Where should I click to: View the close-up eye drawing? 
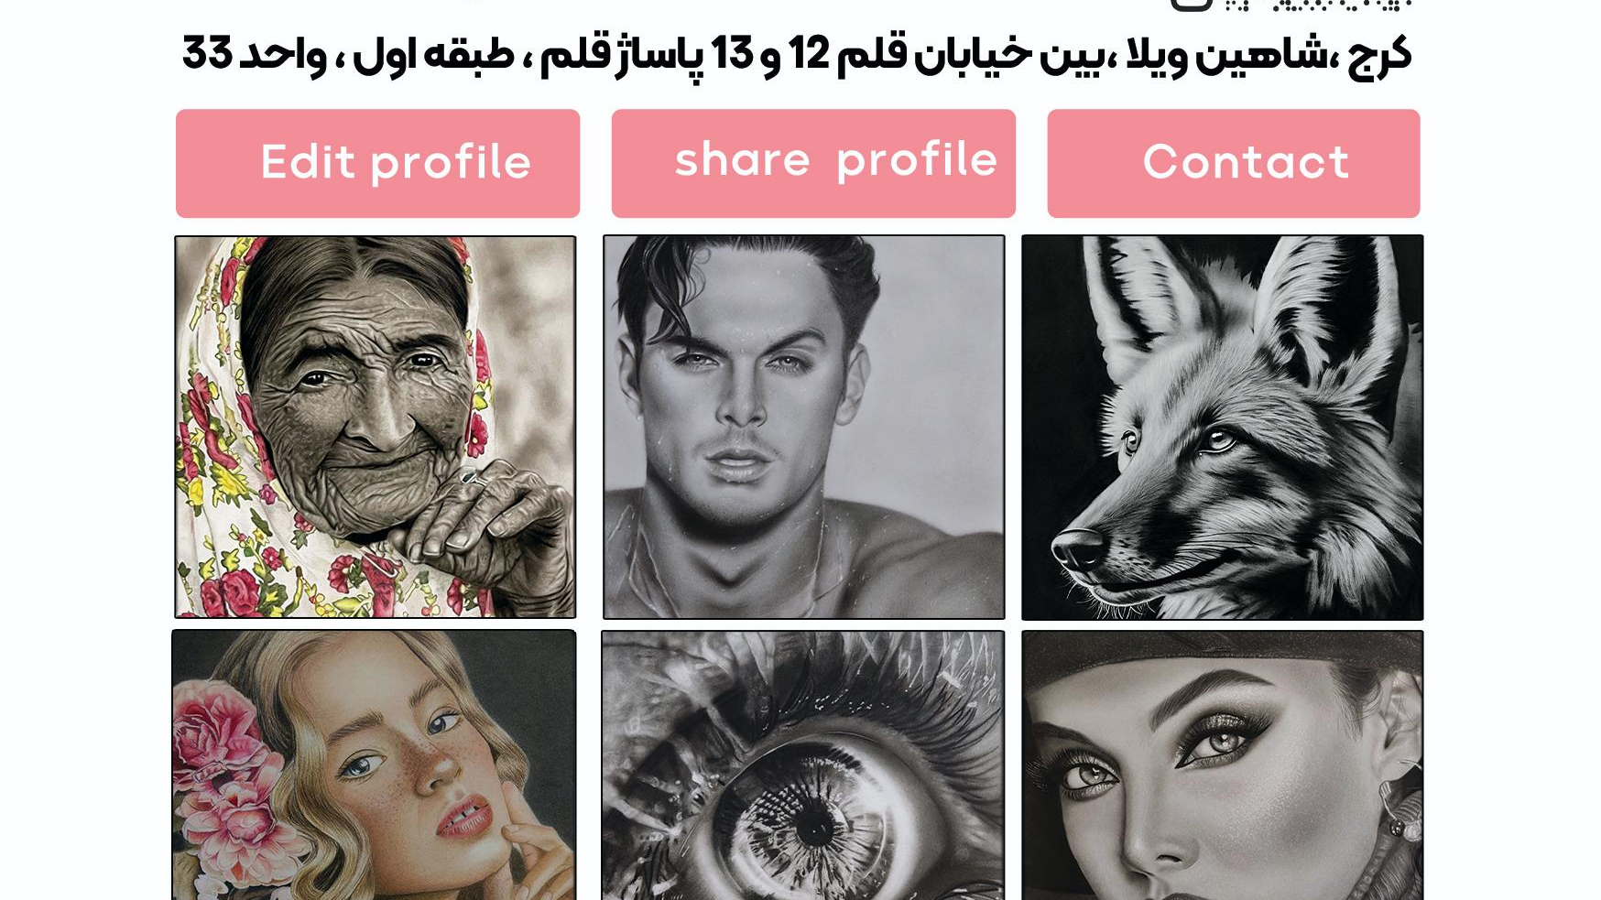[x=802, y=765]
